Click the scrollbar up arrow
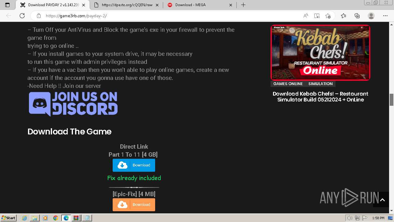The width and height of the screenshot is (394, 222). pos(392,24)
